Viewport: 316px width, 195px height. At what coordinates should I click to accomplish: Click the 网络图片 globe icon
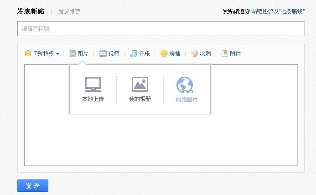point(185,84)
